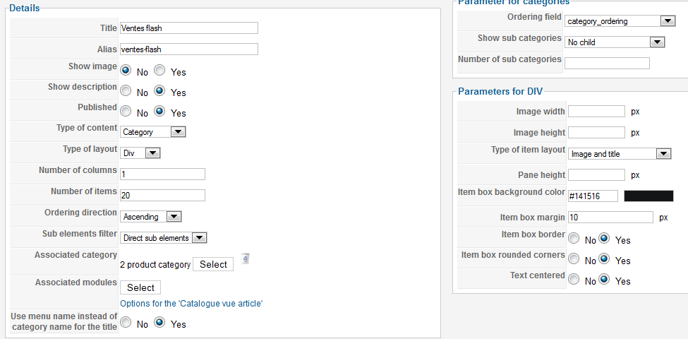Click the Title field containing Ventes flash
The image size is (688, 339).
189,28
